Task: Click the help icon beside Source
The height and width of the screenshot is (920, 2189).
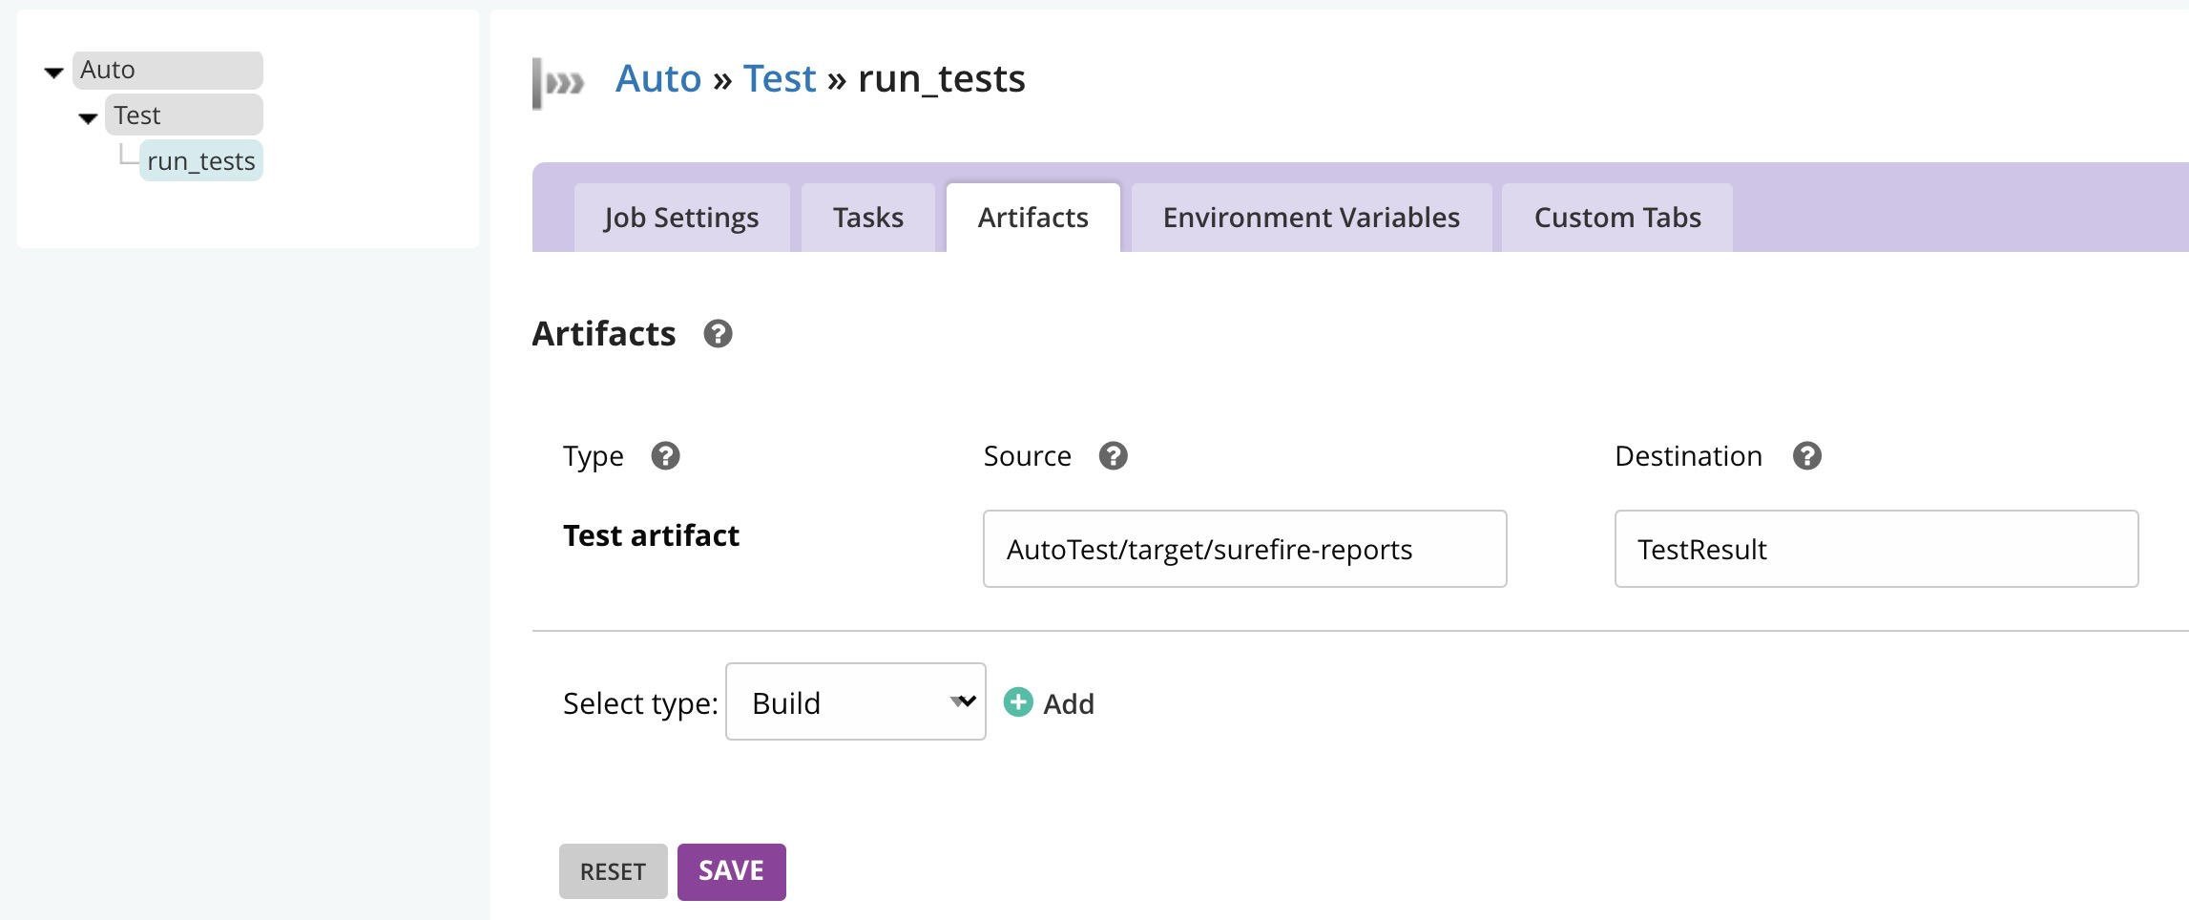Action: coord(1113,456)
